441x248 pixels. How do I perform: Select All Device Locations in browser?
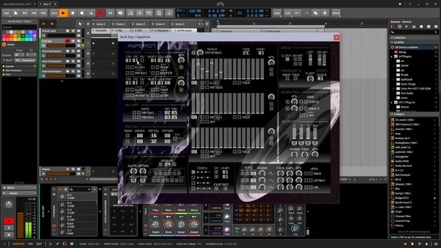414,48
